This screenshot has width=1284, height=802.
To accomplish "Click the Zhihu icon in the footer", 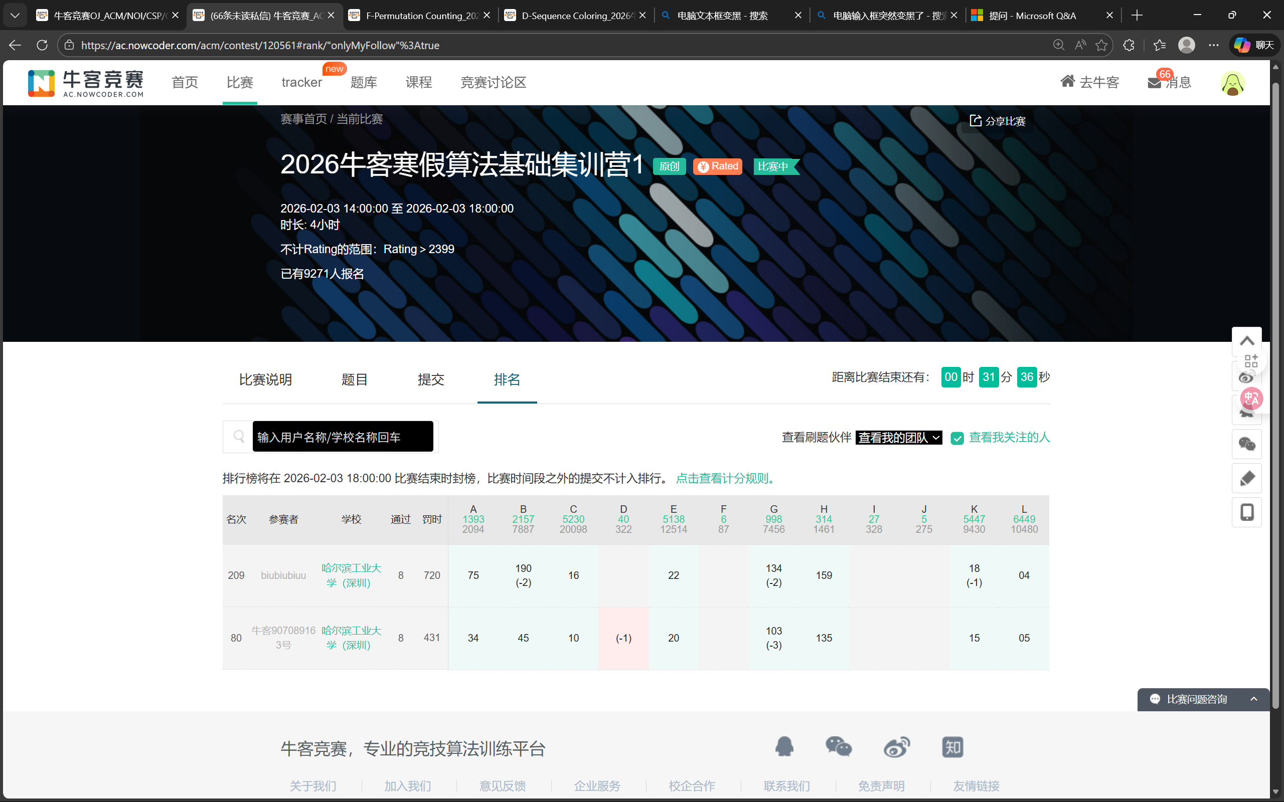I will point(952,746).
